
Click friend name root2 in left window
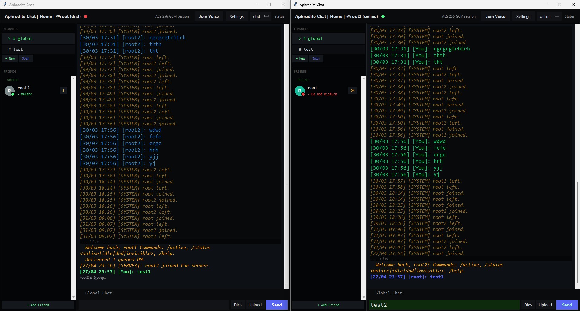click(x=24, y=88)
